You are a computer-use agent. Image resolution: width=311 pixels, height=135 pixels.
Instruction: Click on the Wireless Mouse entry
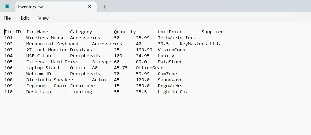click(x=45, y=38)
